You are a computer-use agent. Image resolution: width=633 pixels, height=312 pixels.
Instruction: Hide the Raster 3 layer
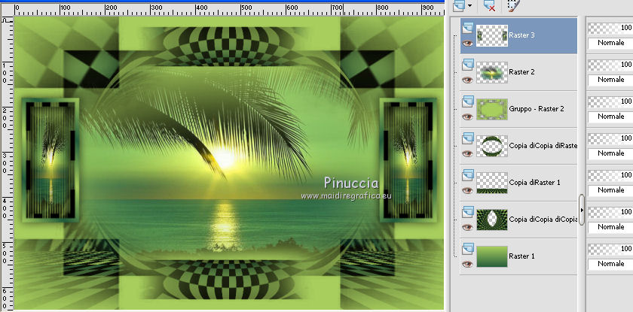pos(467,43)
